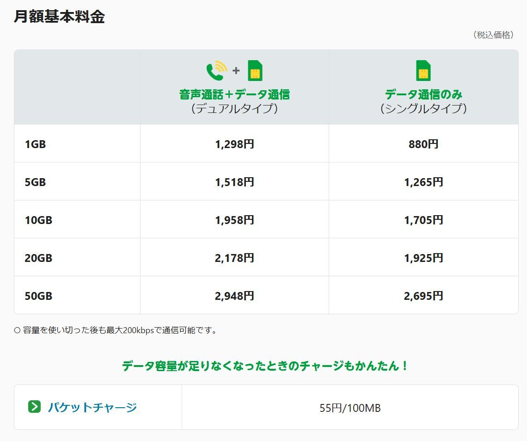The height and width of the screenshot is (441, 527).
Task: Click the SIM card icon beside the plus sign
Action: point(255,71)
